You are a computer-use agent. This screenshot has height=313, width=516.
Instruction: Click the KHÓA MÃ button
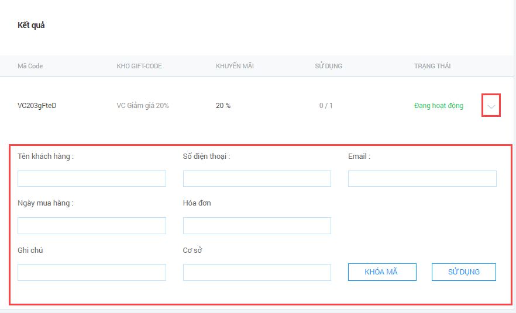[x=382, y=272]
